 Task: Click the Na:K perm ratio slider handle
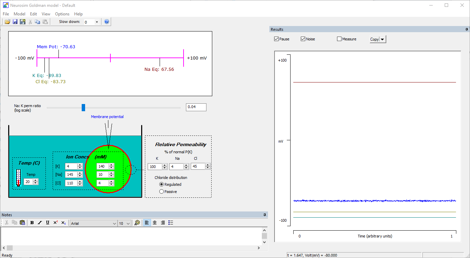83,107
